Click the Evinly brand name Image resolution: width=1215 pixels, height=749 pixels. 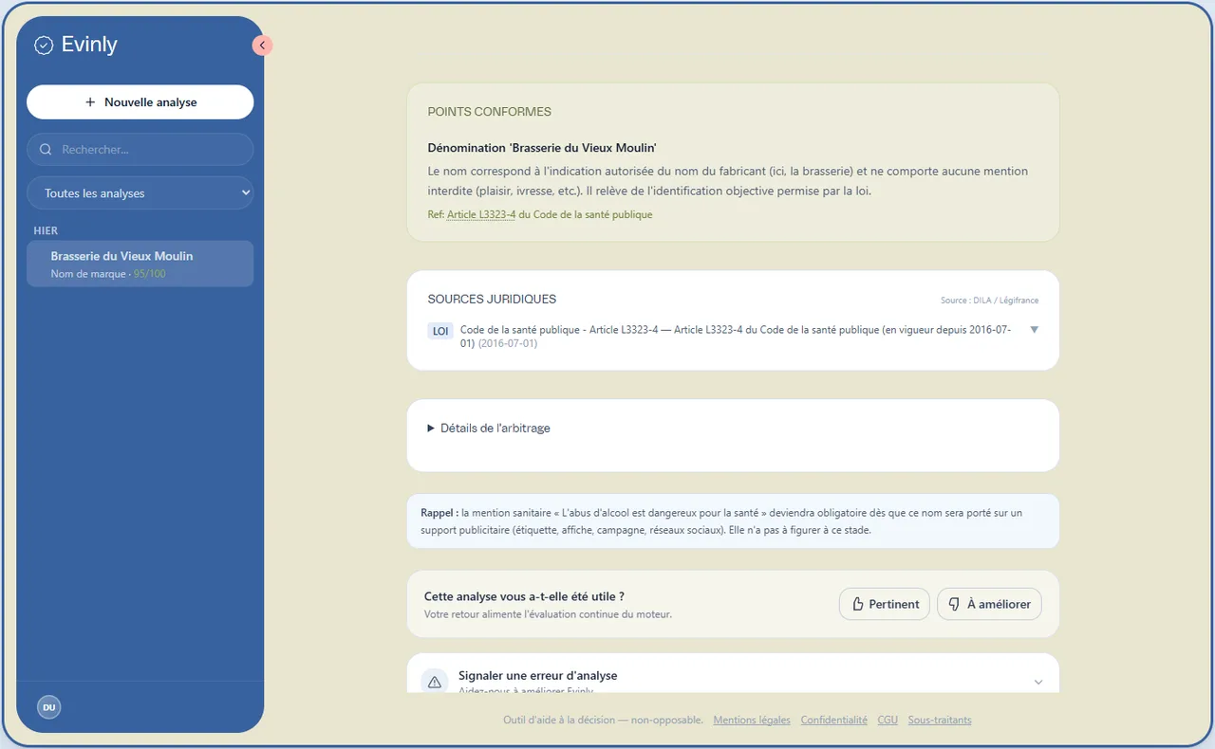coord(89,45)
